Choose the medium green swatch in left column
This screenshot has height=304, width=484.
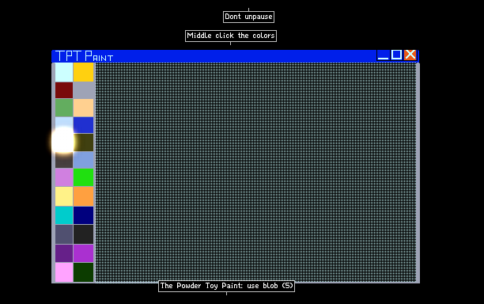64,108
